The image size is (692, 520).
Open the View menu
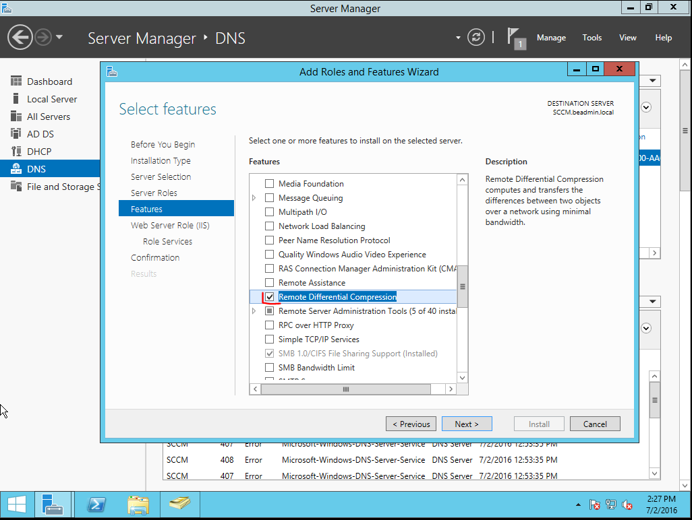[627, 38]
